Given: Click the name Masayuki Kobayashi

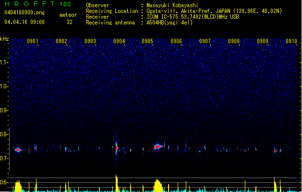Looking at the screenshot, I should [x=172, y=5].
